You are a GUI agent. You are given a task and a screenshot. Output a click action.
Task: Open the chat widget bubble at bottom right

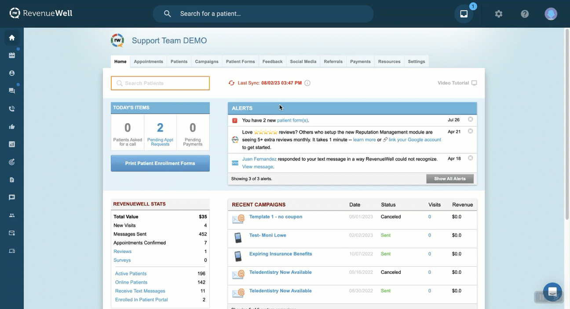552,292
